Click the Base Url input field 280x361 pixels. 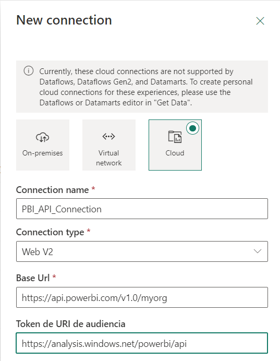tap(142, 297)
